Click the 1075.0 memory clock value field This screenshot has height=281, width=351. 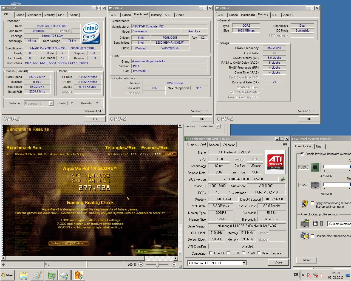[304, 185]
